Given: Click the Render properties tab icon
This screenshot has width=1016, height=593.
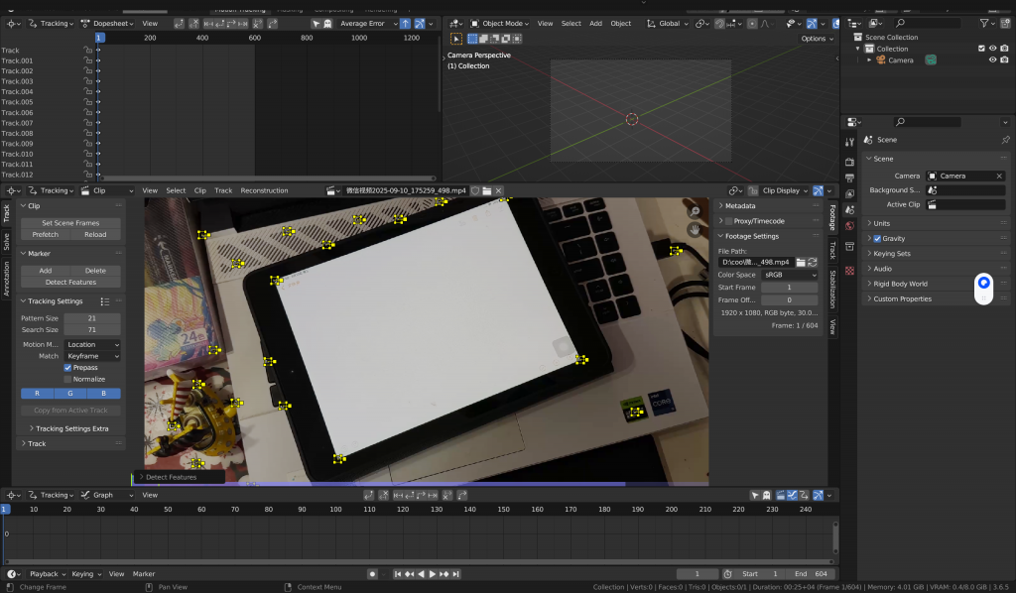Looking at the screenshot, I should 850,161.
